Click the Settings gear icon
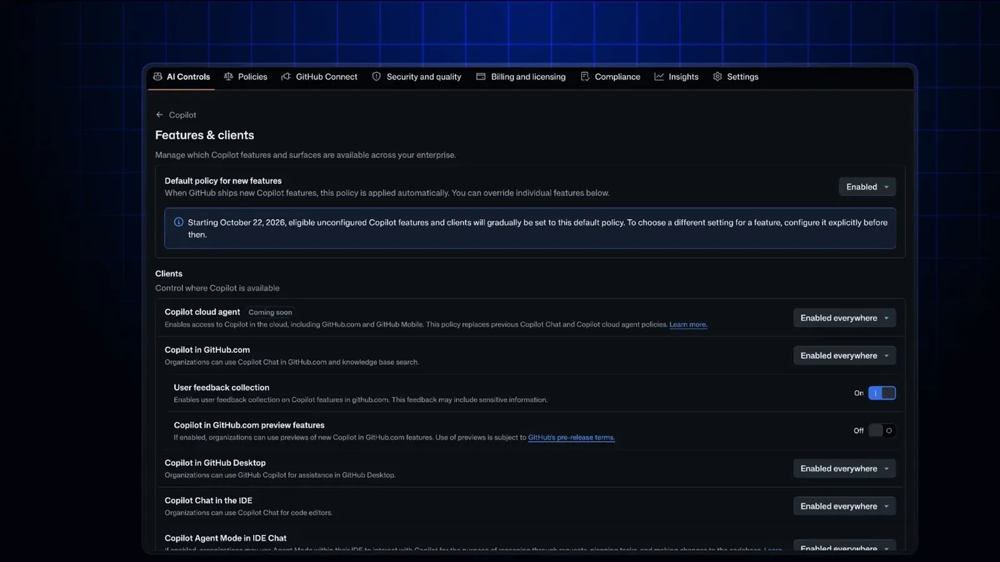This screenshot has height=562, width=1000. 717,77
